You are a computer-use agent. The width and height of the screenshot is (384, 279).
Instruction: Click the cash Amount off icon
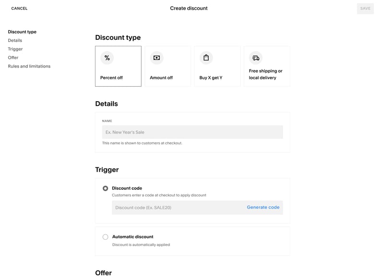[x=157, y=58]
